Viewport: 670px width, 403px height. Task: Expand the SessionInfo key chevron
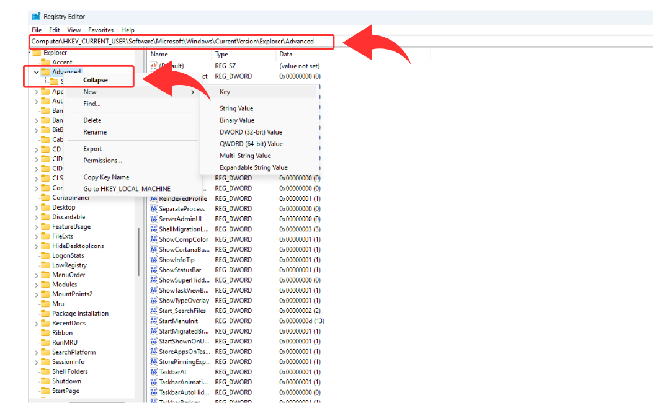point(36,362)
